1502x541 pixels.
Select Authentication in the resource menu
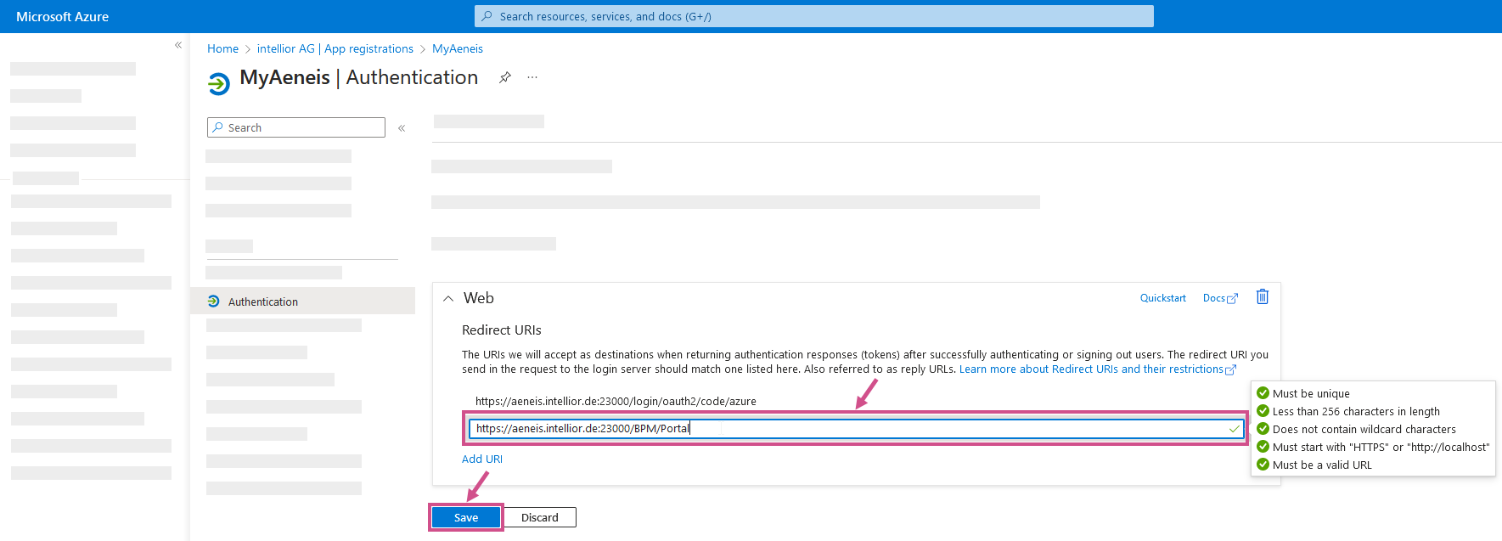[x=263, y=301]
